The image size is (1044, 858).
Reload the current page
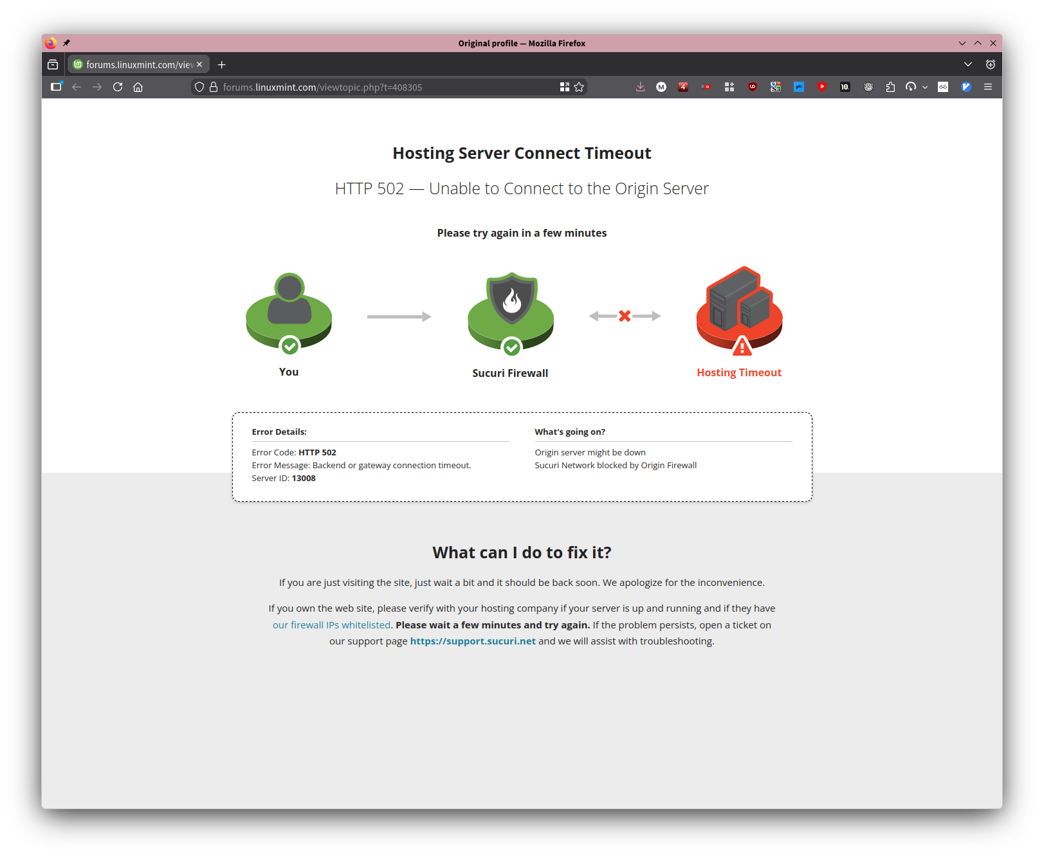tap(118, 87)
